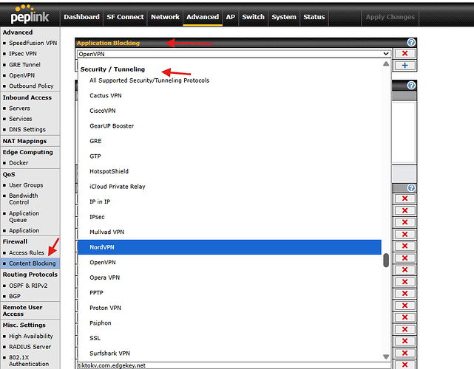Open Remote User Access in the sidebar
The image size is (474, 369).
point(23,311)
